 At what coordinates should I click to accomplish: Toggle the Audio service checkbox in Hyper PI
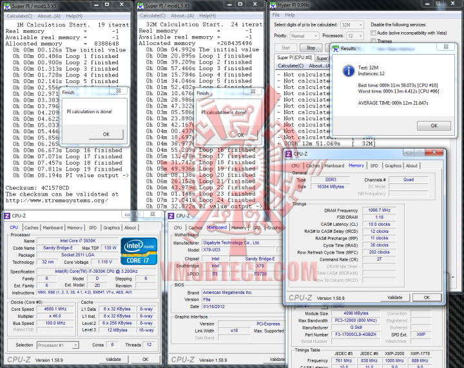373,33
